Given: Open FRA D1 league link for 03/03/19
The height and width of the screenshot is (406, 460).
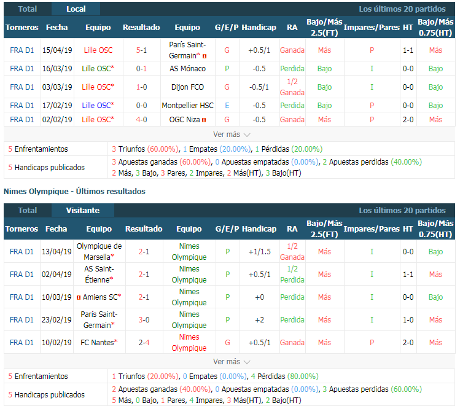Looking at the screenshot, I should click(21, 87).
